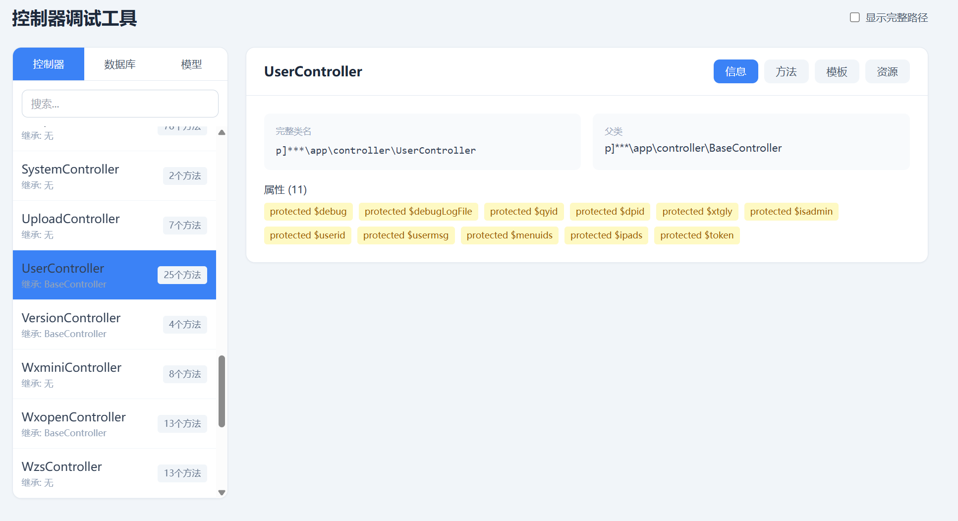This screenshot has width=958, height=521.
Task: Enable the 显示完整路径 checkbox
Action: (x=854, y=17)
